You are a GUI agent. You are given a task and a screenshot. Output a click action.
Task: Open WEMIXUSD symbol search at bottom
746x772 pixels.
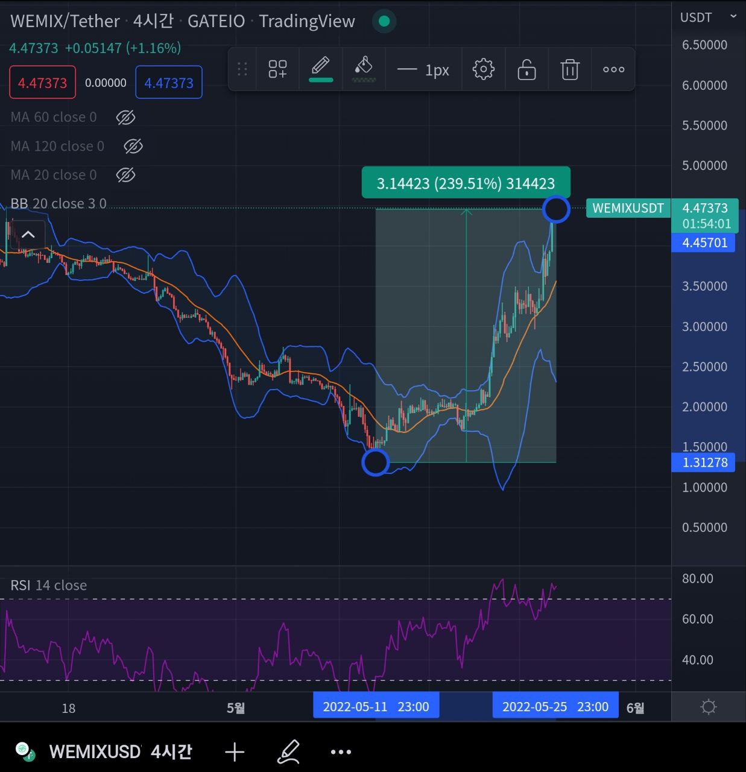[95, 751]
